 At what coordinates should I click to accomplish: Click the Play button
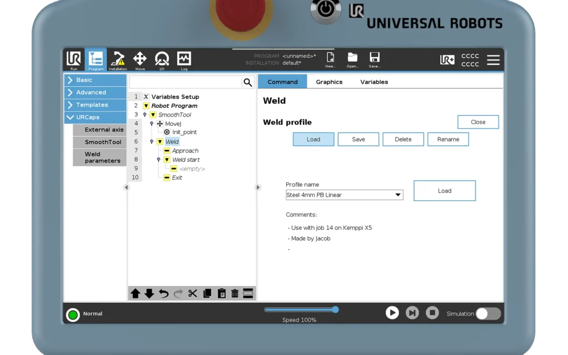(x=392, y=313)
